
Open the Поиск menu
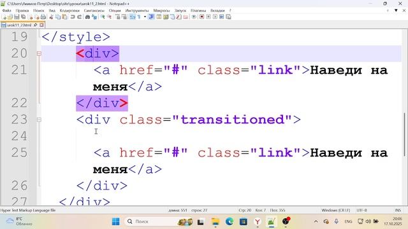tap(39, 11)
